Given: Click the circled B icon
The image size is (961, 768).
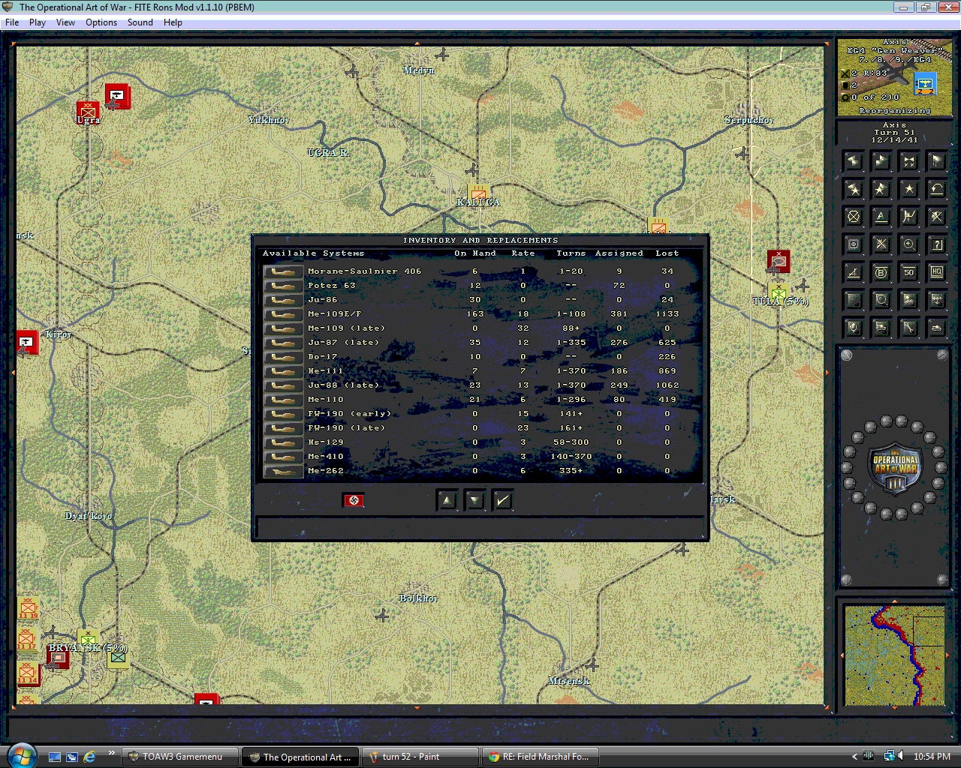Looking at the screenshot, I should (881, 272).
